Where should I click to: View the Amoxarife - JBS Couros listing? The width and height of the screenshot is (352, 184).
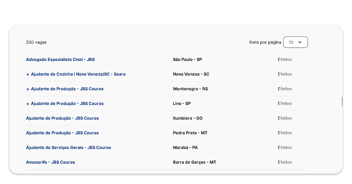point(51,162)
